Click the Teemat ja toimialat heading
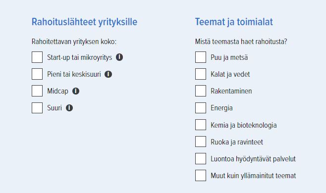Viewport: 326px width, 193px height. pos(234,22)
